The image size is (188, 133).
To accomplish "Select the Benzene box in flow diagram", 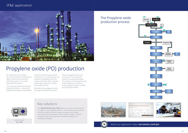I will (x=146, y=19).
